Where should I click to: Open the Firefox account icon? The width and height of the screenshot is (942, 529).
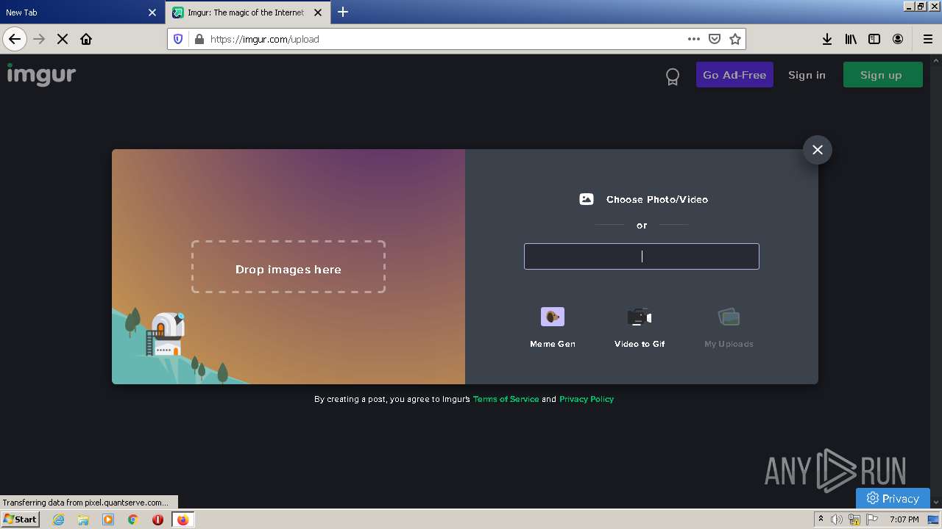898,39
